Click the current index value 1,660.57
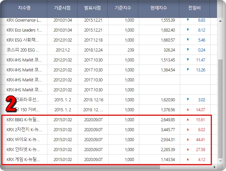This screenshot has width=226, height=171. click(168, 40)
